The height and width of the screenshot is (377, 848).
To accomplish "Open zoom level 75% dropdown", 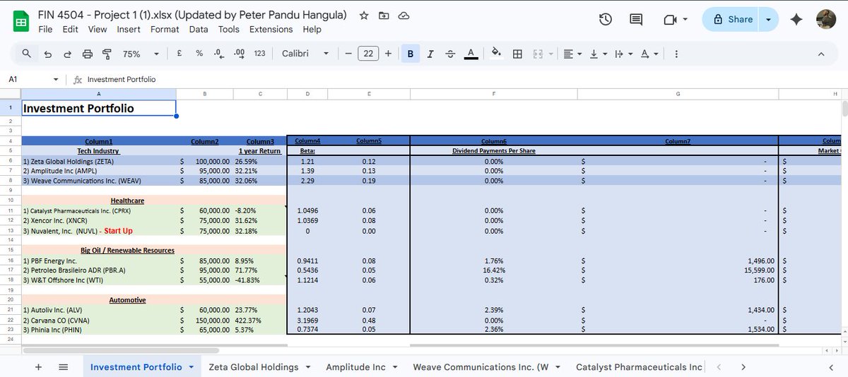I will (141, 54).
